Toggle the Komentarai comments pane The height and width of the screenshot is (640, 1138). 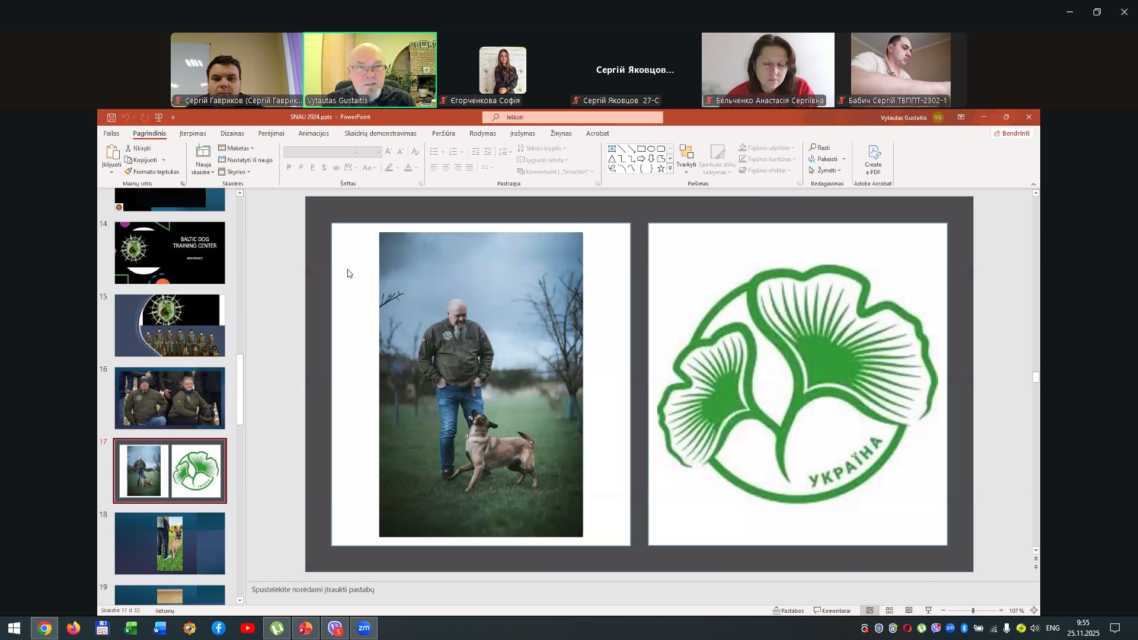pos(832,610)
